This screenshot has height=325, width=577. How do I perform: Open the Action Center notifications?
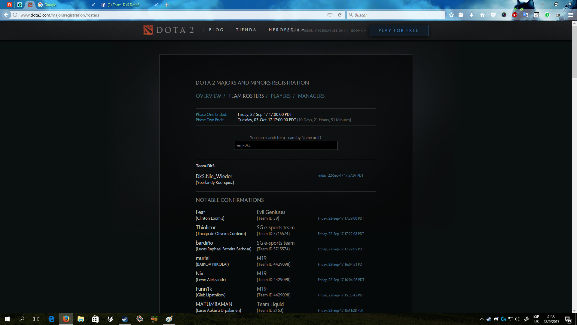568,319
